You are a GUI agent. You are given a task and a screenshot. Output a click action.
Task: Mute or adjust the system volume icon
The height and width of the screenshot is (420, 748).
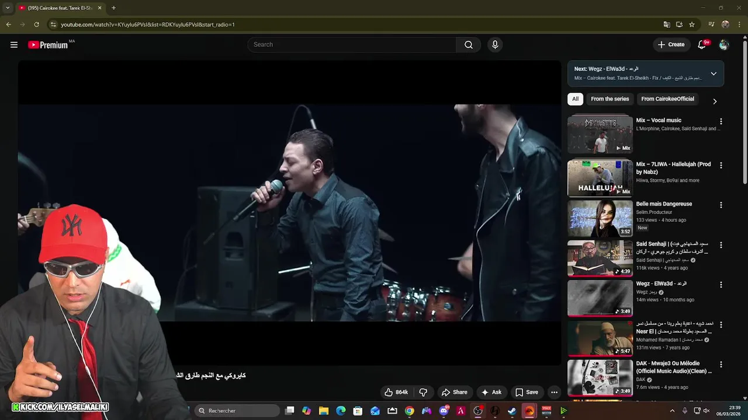707,411
